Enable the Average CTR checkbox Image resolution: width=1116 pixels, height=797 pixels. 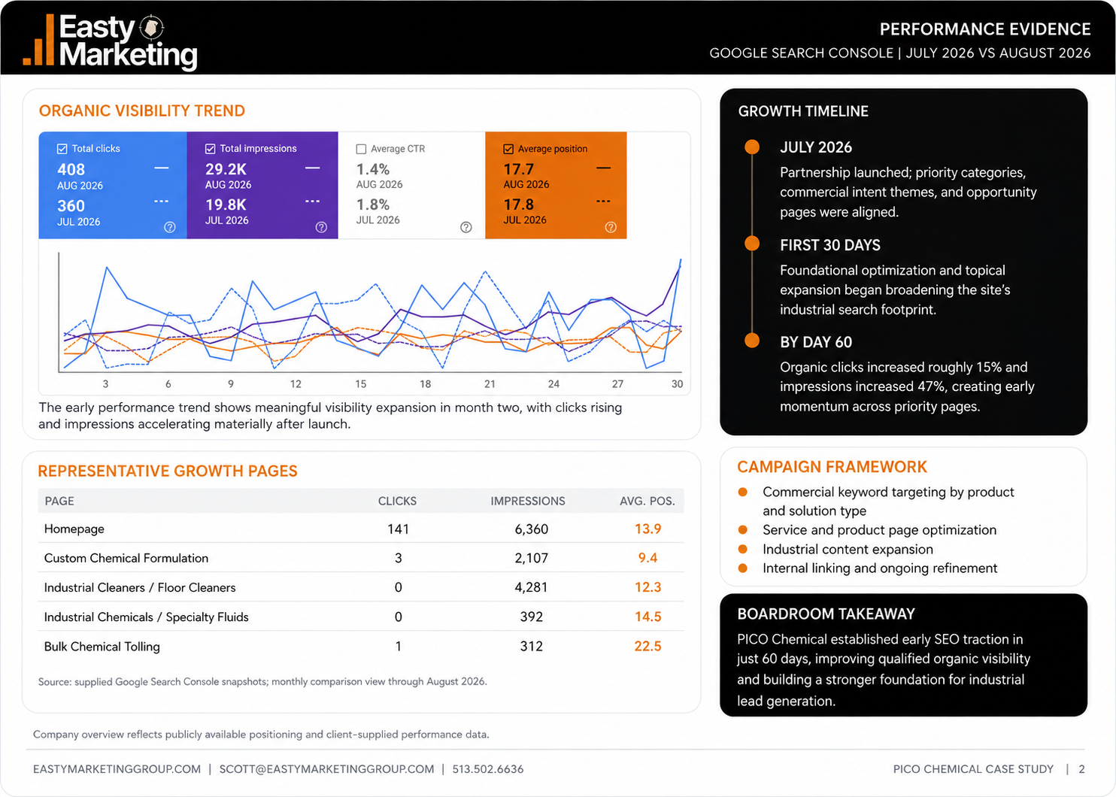pyautogui.click(x=361, y=149)
